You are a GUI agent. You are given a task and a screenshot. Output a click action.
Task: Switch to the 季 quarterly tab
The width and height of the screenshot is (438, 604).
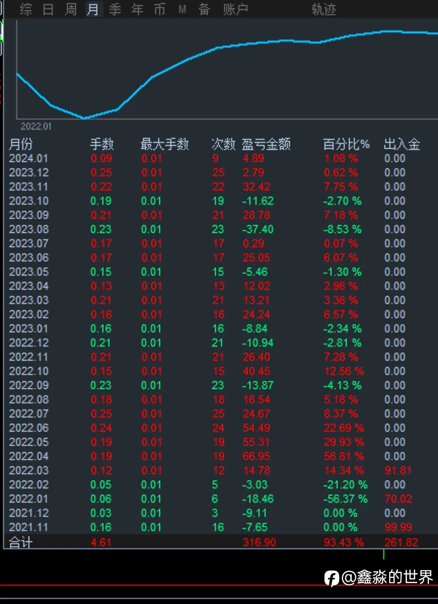pyautogui.click(x=115, y=9)
